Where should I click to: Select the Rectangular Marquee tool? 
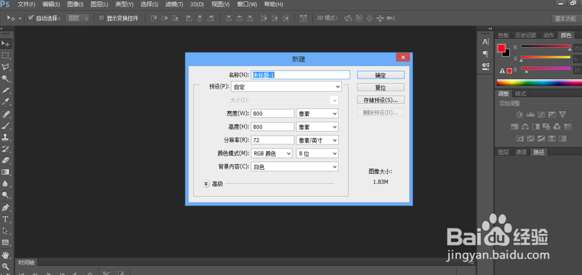6,55
